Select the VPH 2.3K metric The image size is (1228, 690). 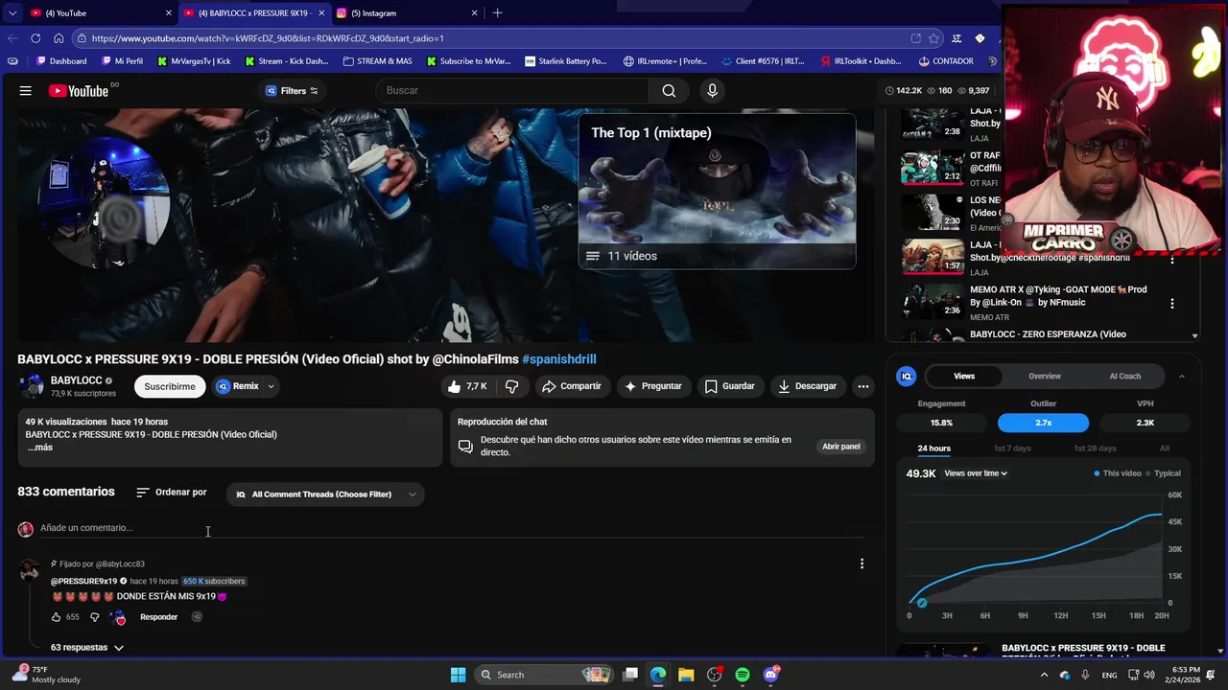tap(1145, 423)
